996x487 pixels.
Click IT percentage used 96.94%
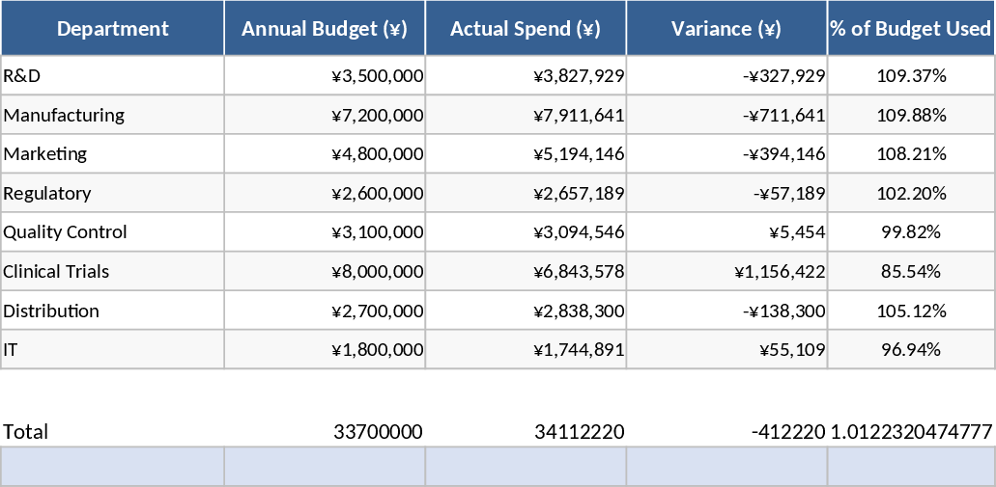[910, 350]
